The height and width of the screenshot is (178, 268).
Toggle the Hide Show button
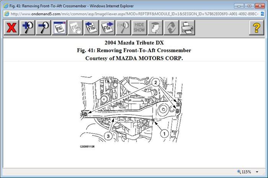point(139,28)
